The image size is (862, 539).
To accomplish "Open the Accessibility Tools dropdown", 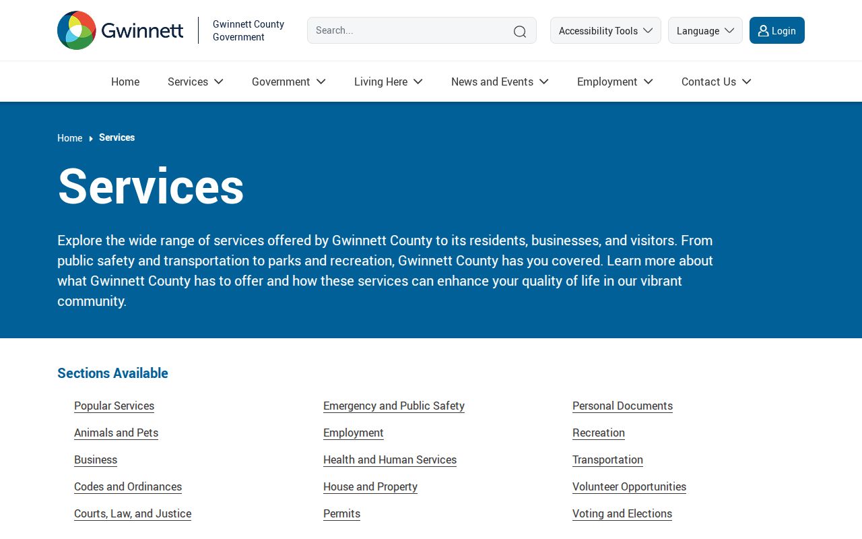I will click(x=605, y=30).
